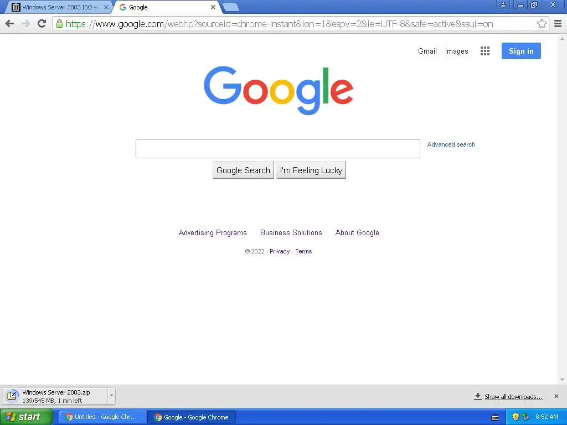Click the Google logo

click(279, 90)
